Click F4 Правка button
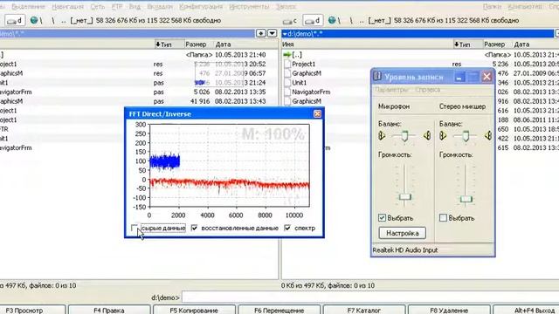559x314 pixels. (x=108, y=310)
